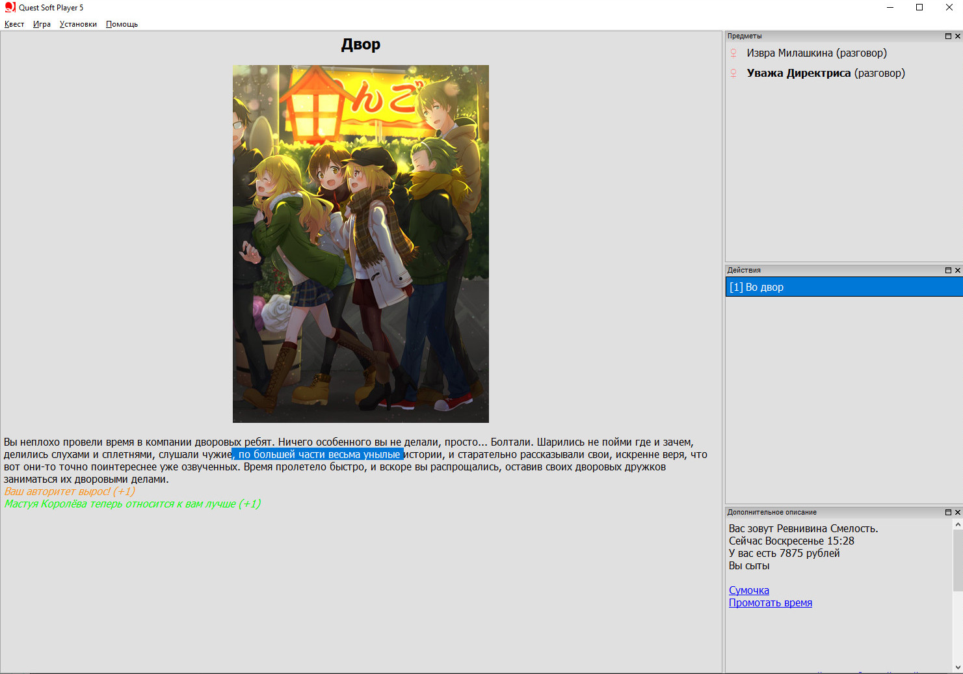Image resolution: width=963 pixels, height=674 pixels.
Task: Open the Квест menu
Action: click(14, 24)
